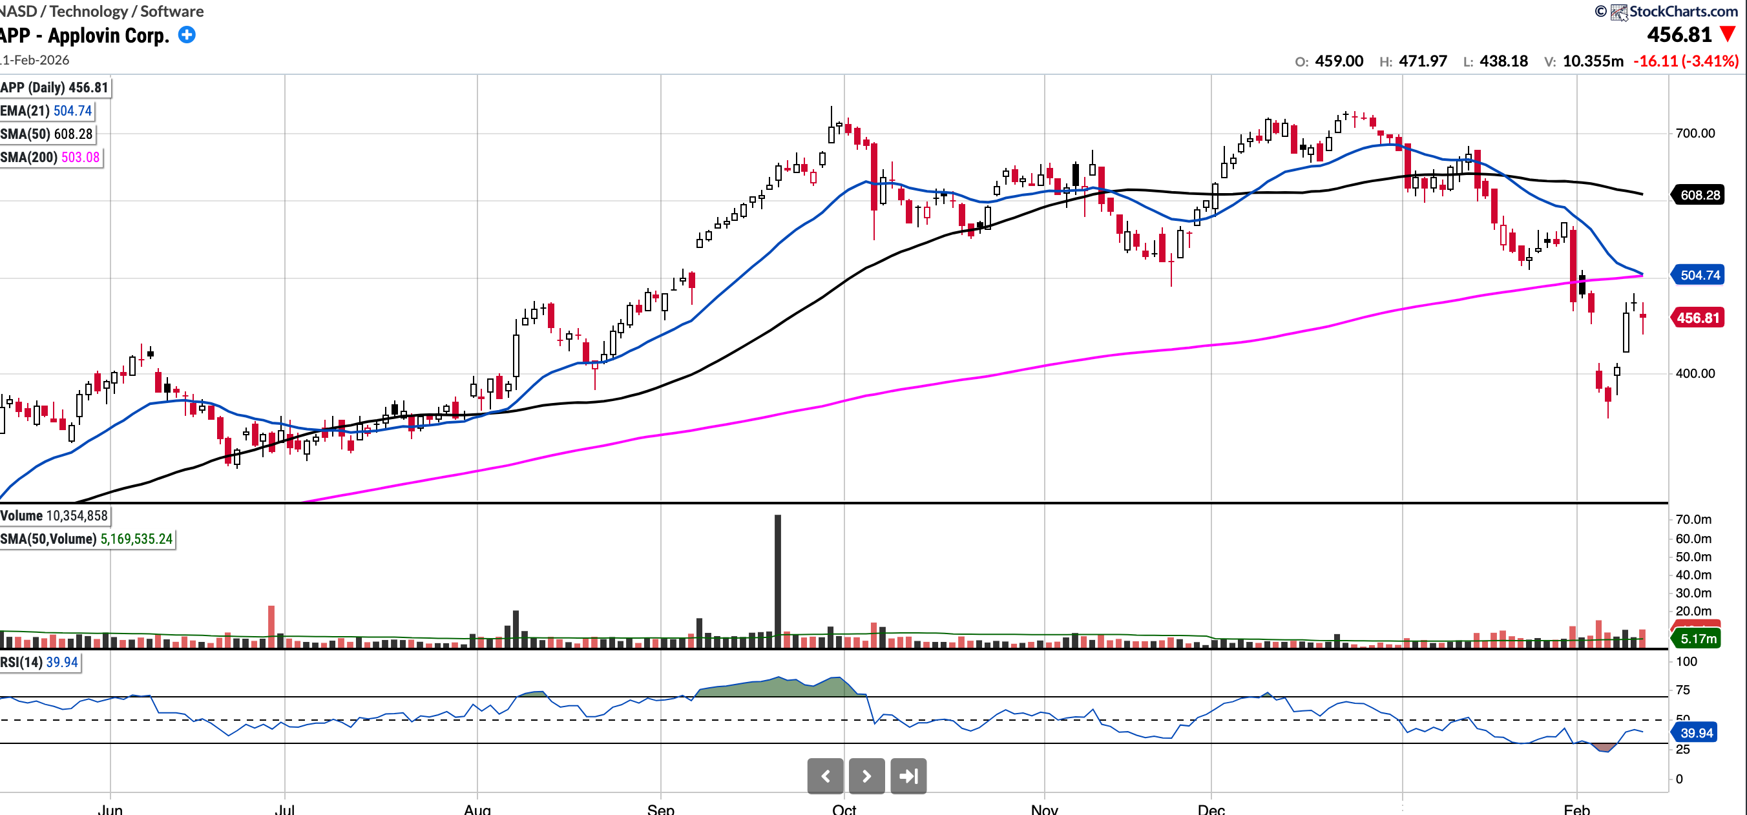
Task: Open the SMA(50,Volume) overlay label
Action: [87, 539]
